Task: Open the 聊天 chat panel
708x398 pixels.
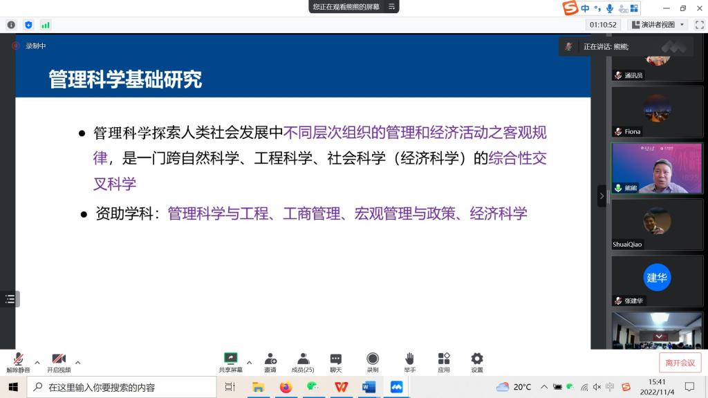Action: pos(336,359)
